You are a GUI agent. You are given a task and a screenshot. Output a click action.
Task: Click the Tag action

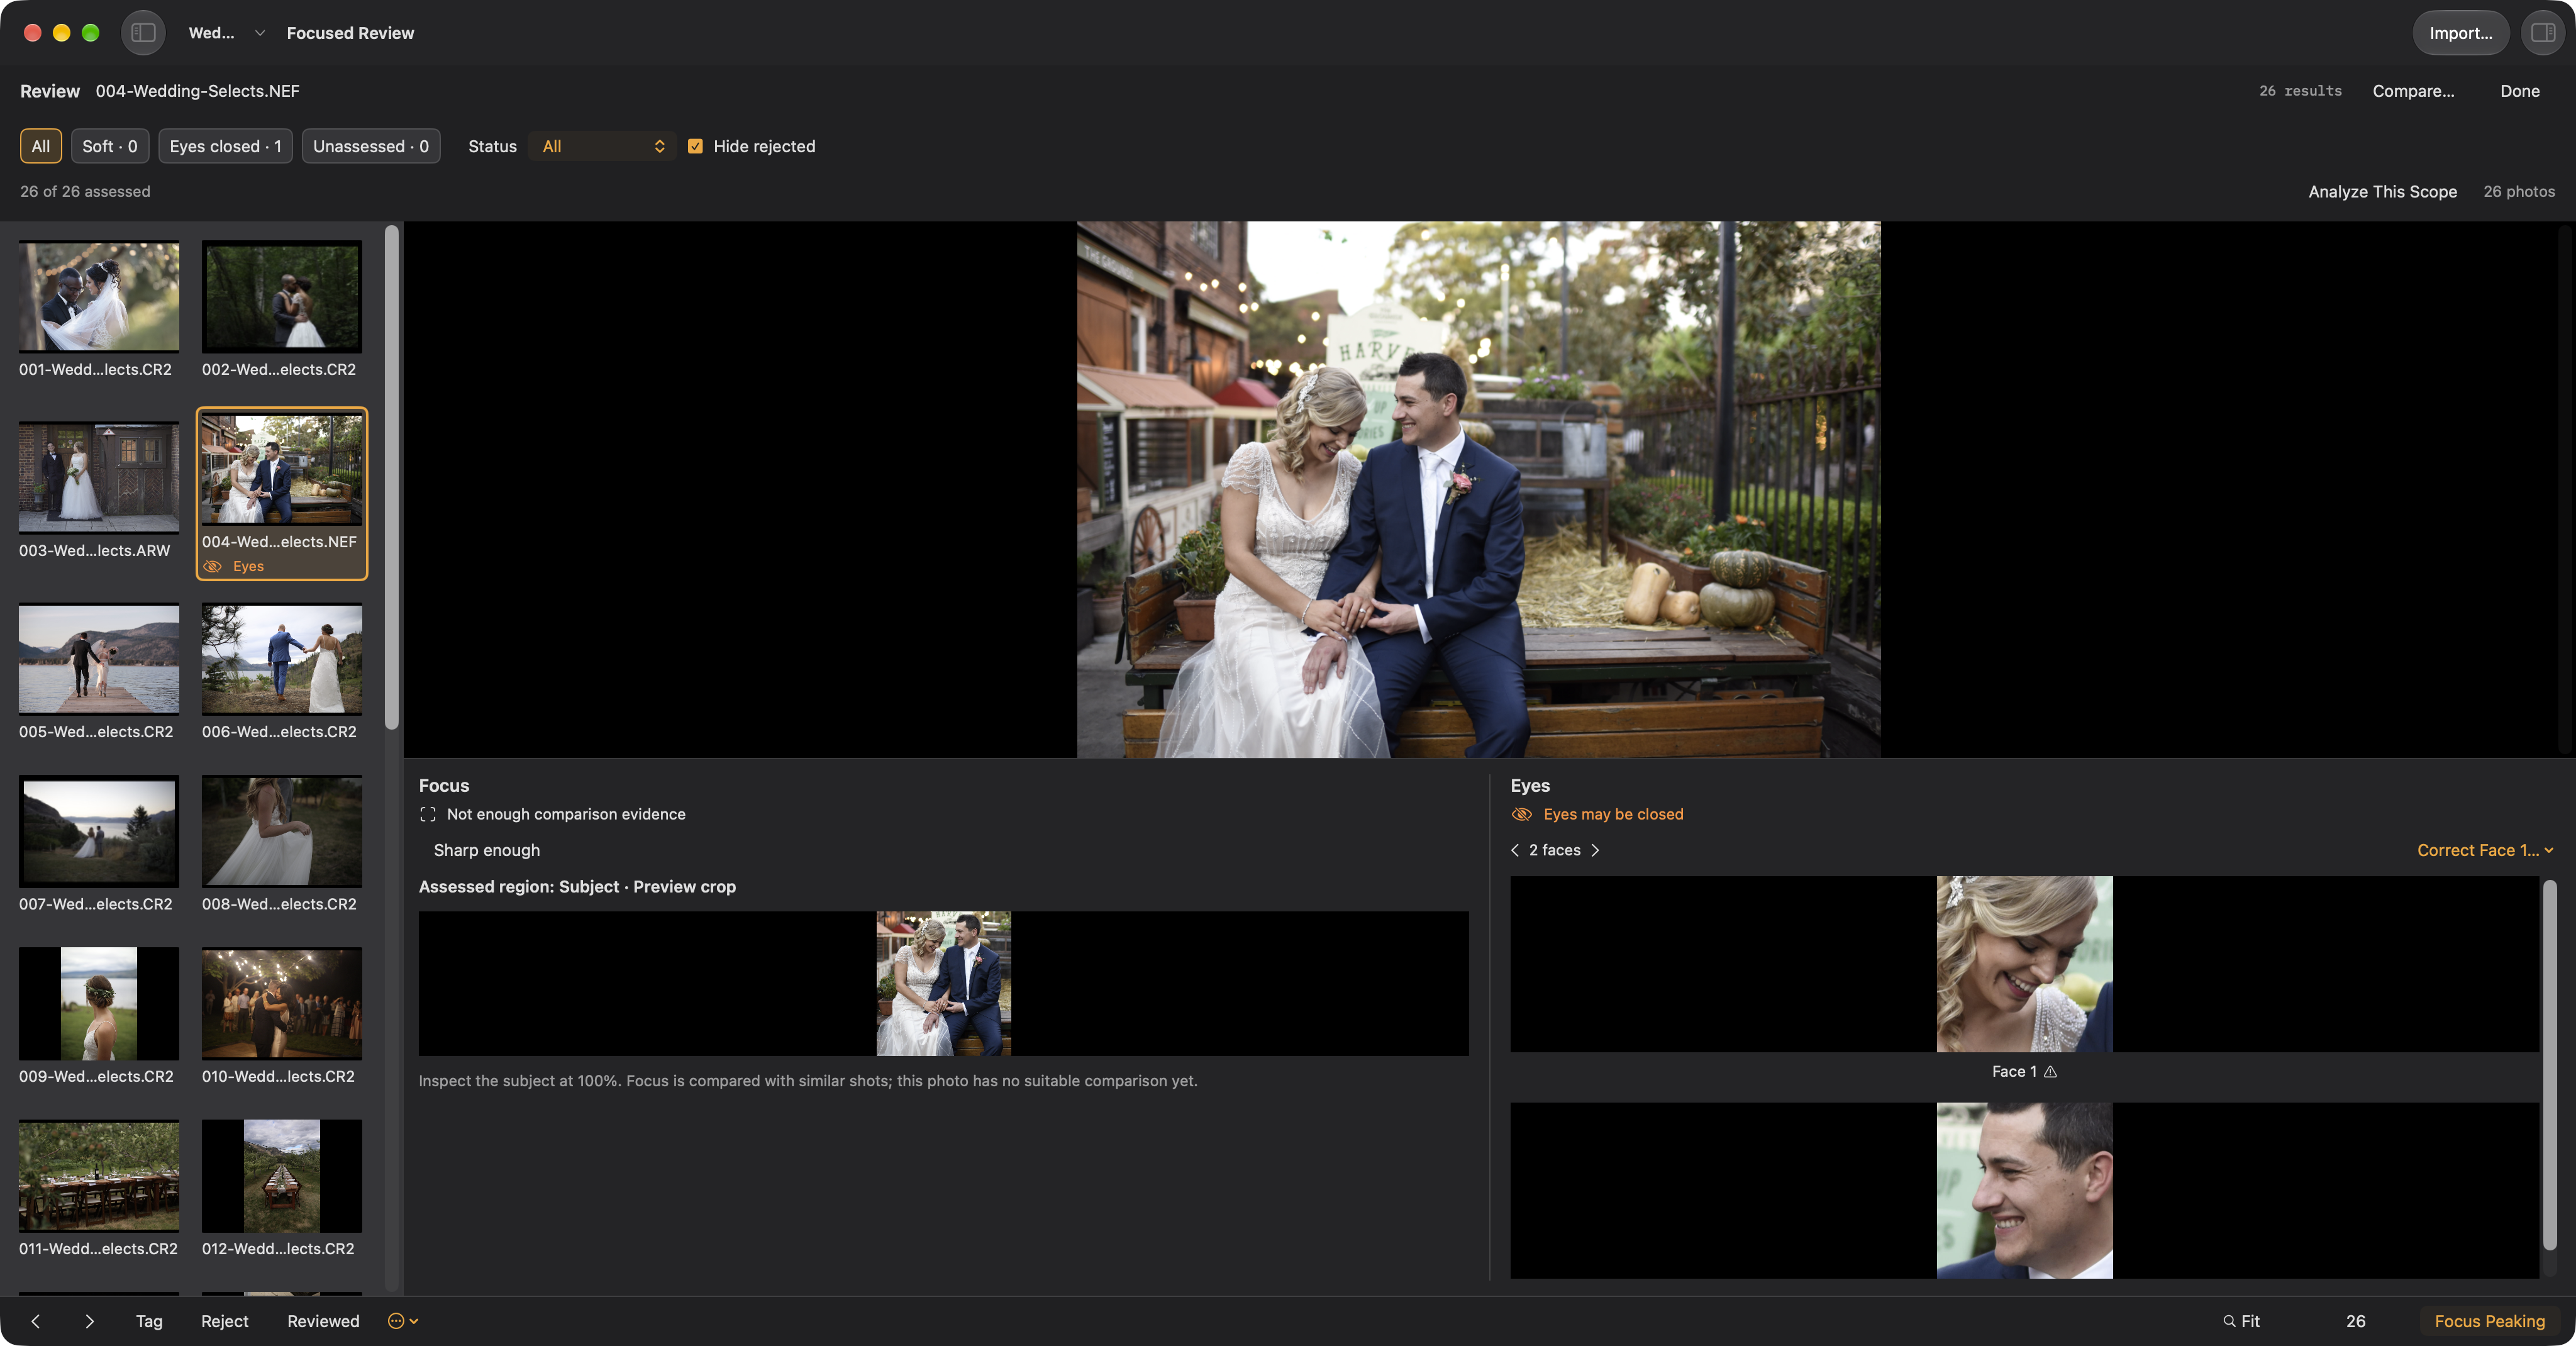point(149,1321)
